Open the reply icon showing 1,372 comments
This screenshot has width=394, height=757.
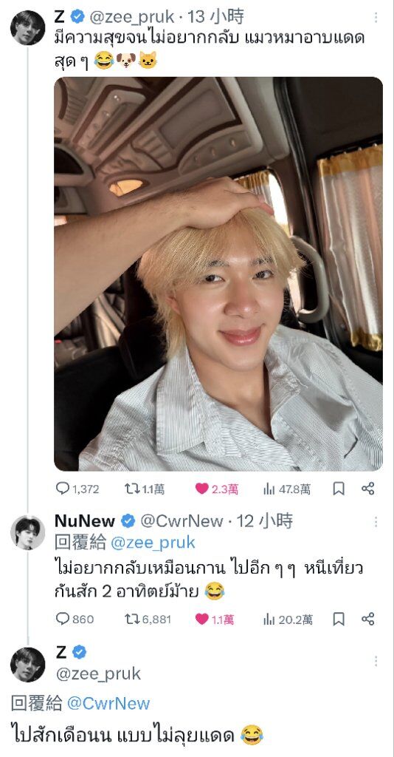point(63,489)
